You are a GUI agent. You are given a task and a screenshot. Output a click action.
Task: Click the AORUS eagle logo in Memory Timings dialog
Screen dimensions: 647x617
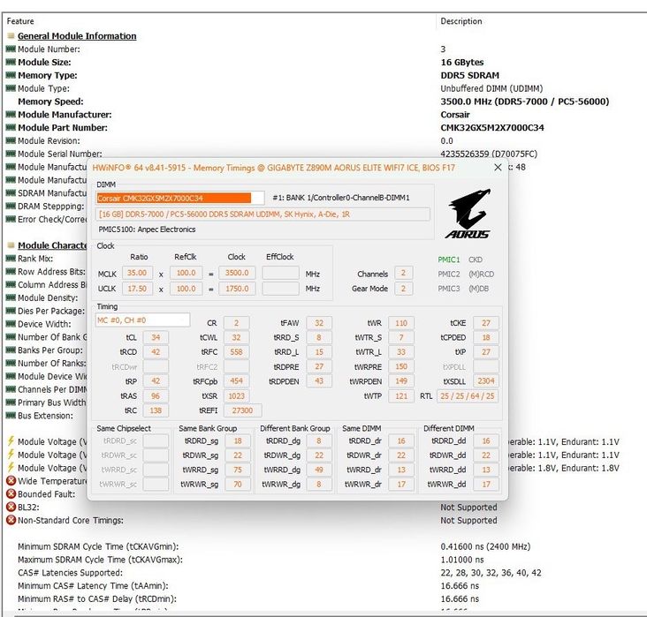coord(468,214)
